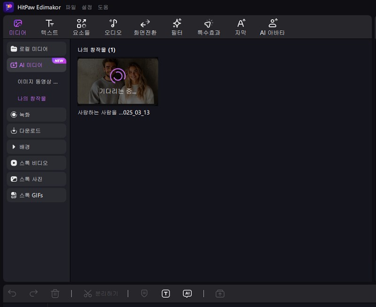376x307 pixels.
Task: Select 이미지 동영상 under AI 미디어
Action: point(38,82)
